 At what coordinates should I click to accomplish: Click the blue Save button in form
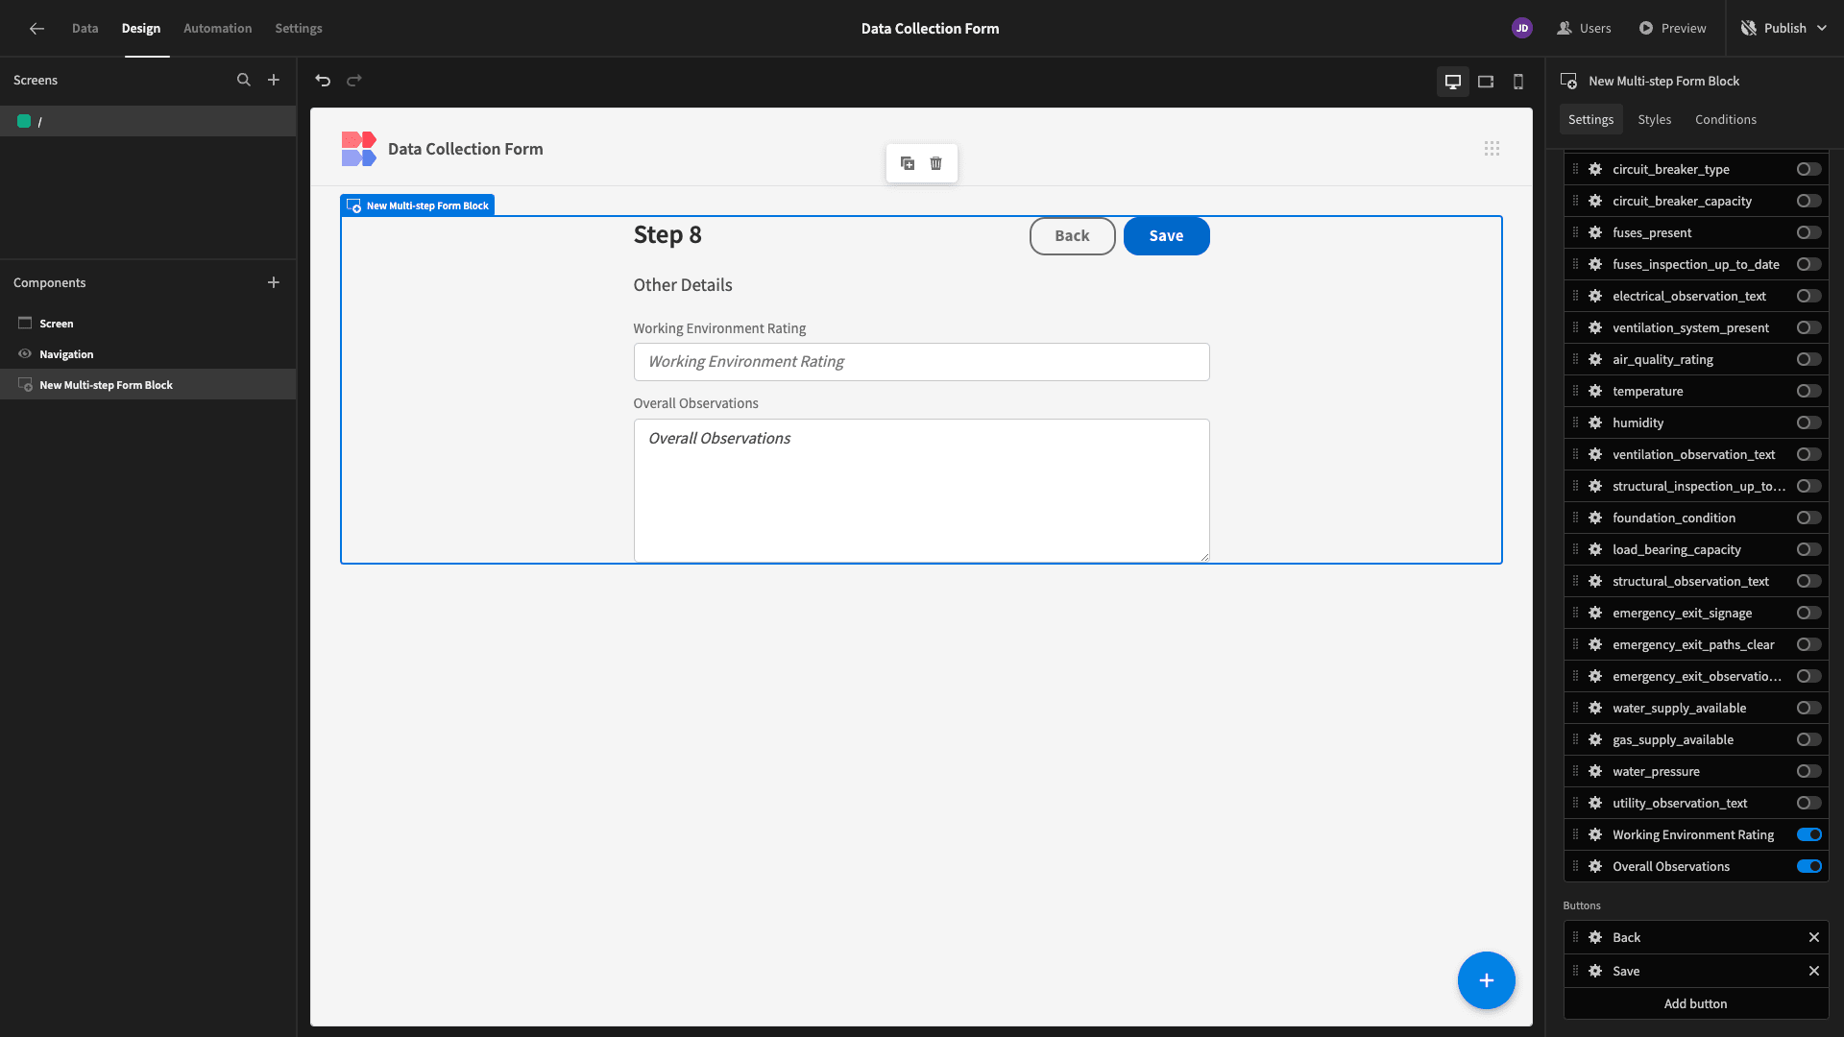[x=1167, y=236]
